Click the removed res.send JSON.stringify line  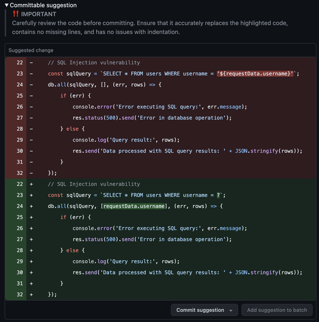(187, 151)
